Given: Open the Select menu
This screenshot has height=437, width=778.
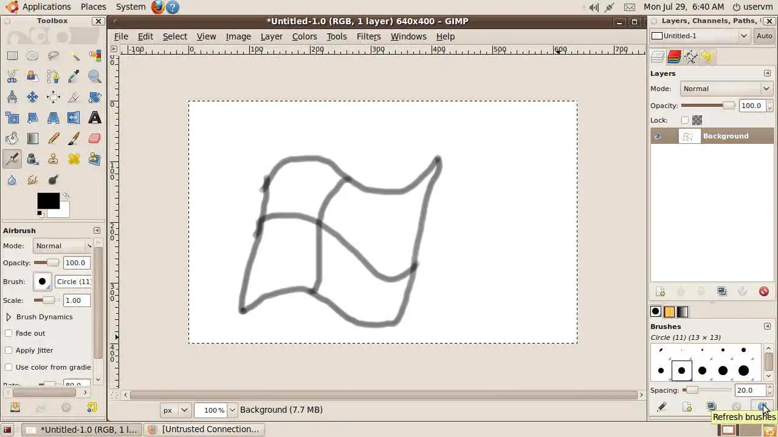Looking at the screenshot, I should click(x=174, y=36).
